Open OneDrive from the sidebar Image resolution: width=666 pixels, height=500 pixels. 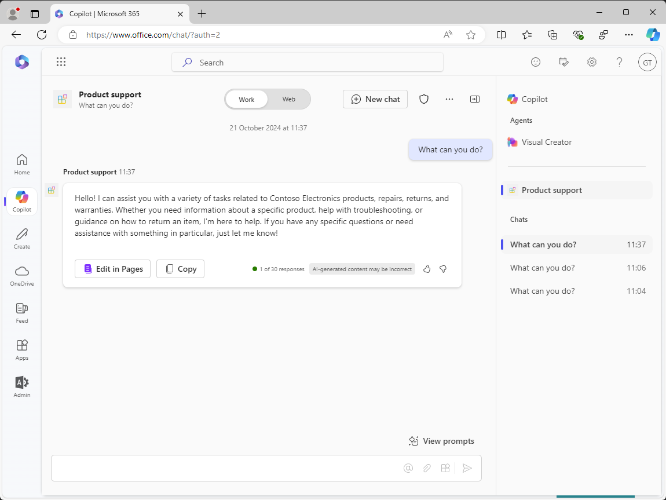[x=22, y=276]
